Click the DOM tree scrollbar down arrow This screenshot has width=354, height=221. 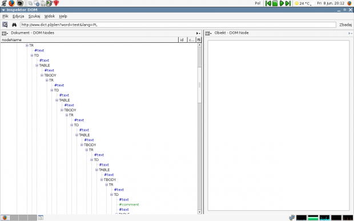click(x=199, y=212)
